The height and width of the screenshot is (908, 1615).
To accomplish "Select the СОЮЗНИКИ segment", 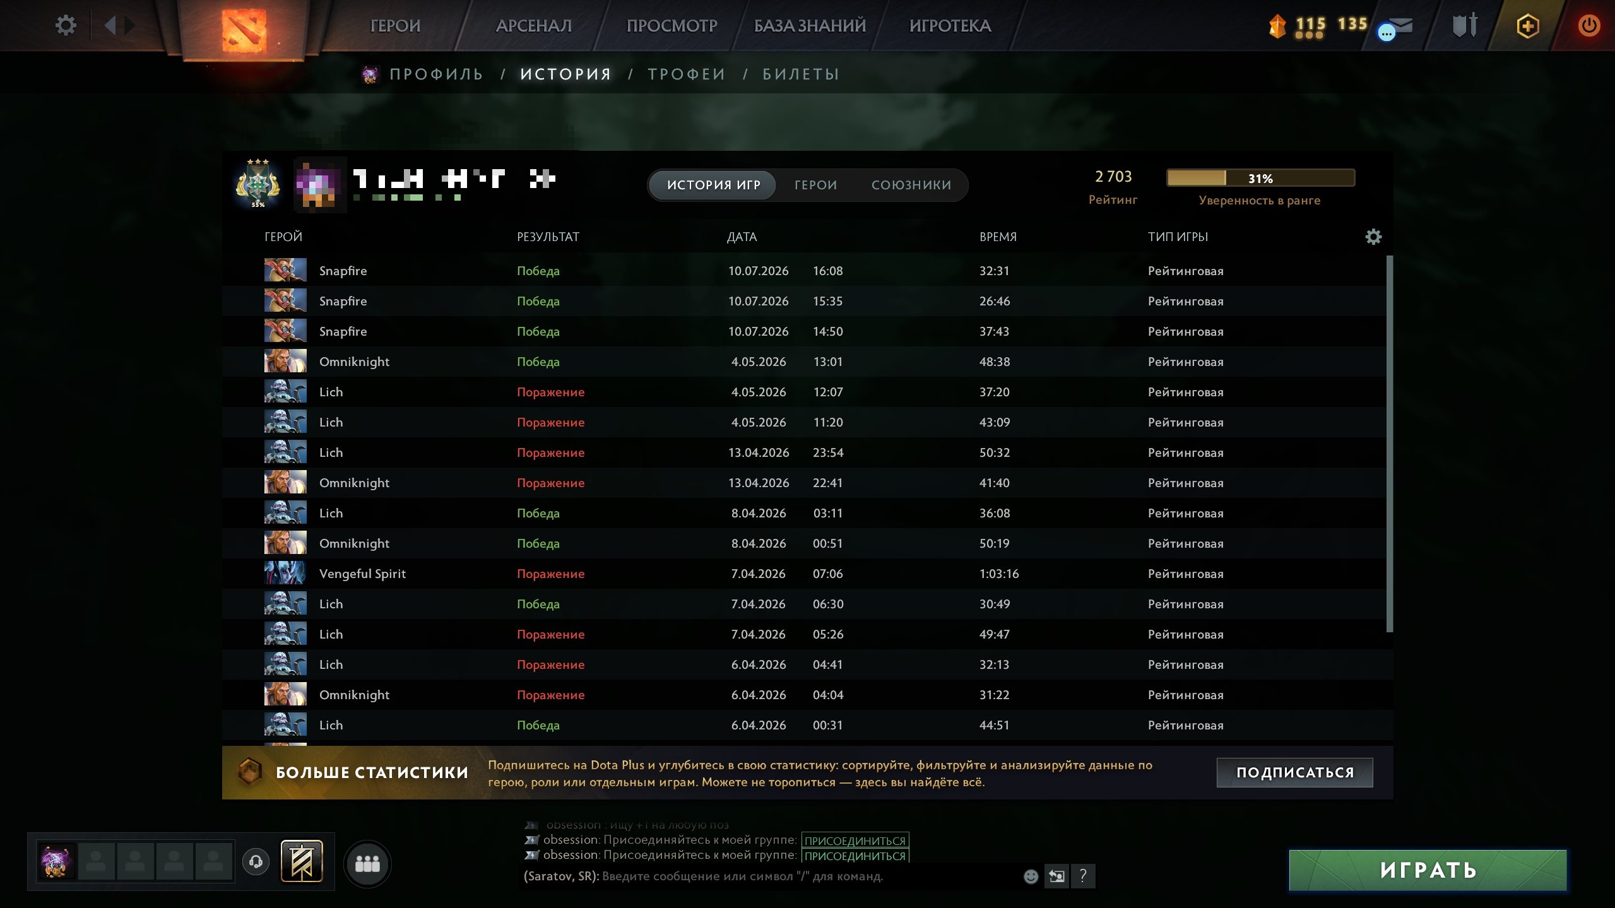I will [x=911, y=185].
